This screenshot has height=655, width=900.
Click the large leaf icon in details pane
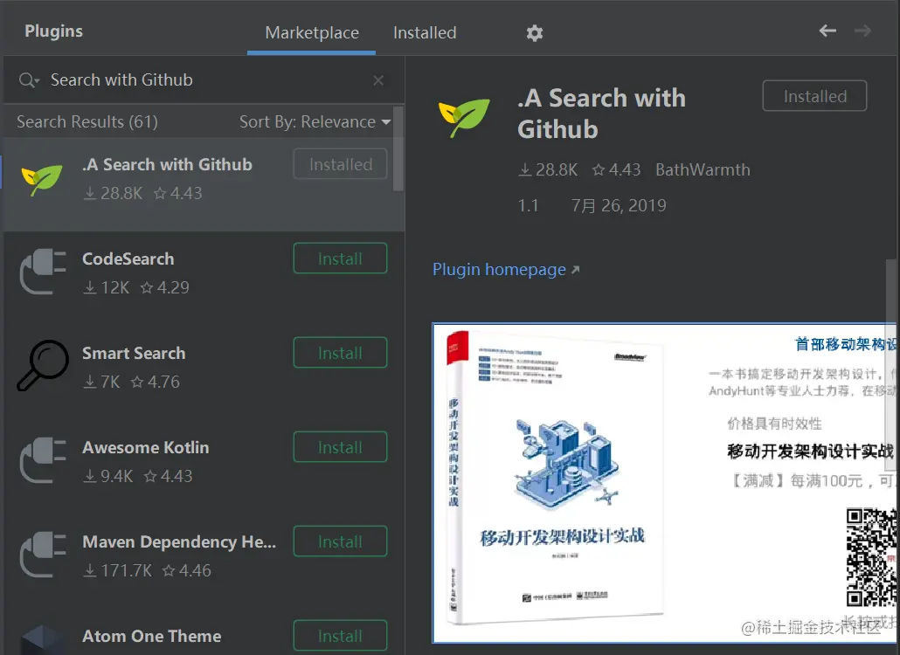(x=464, y=118)
